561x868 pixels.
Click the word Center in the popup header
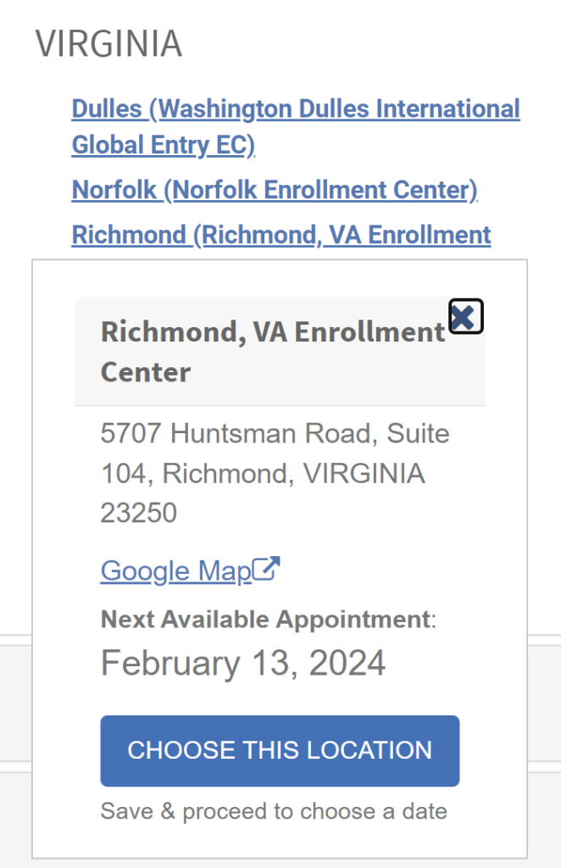[x=146, y=372]
